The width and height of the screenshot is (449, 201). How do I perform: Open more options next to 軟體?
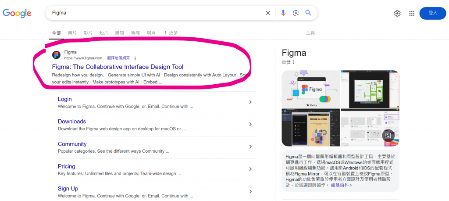tap(293, 62)
